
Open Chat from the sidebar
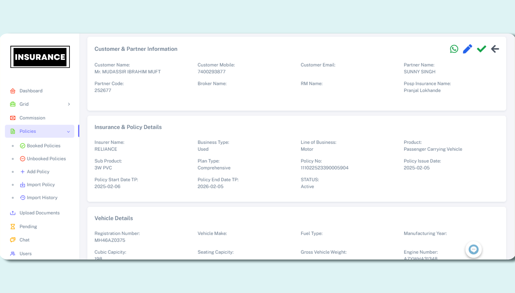[24, 240]
